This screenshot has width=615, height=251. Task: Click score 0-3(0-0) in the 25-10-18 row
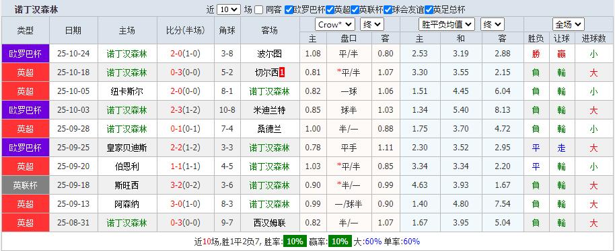185,72
